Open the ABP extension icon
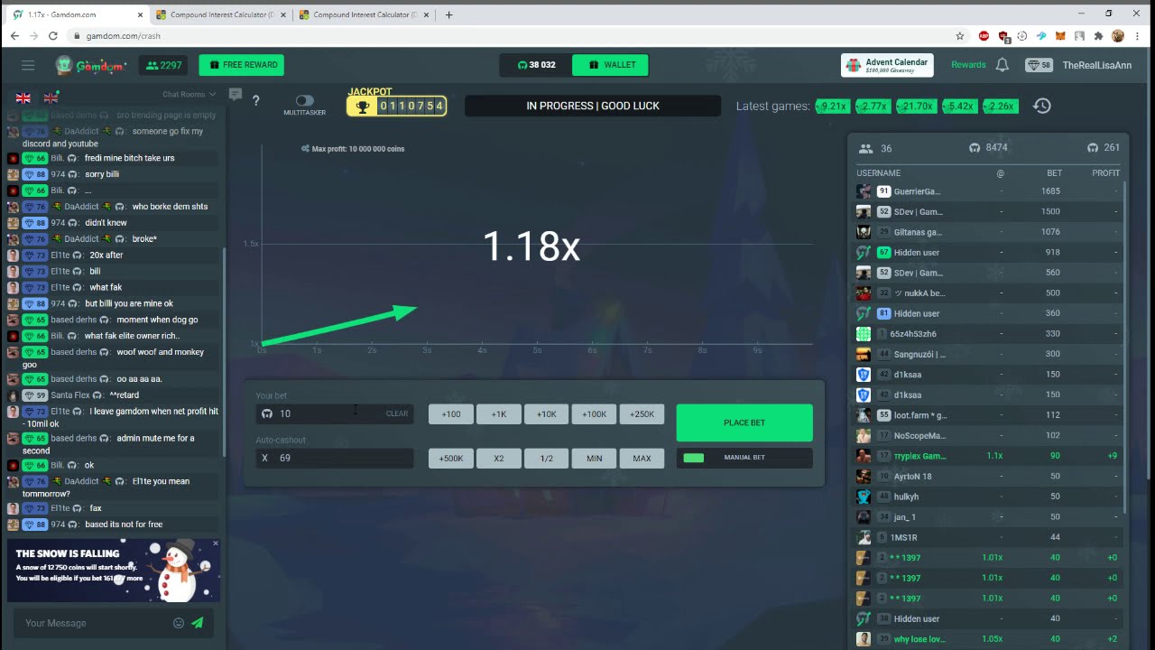The height and width of the screenshot is (650, 1155). coord(984,36)
